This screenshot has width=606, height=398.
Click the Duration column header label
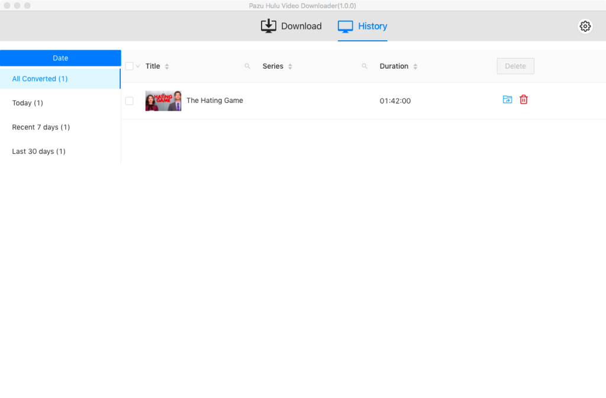394,66
